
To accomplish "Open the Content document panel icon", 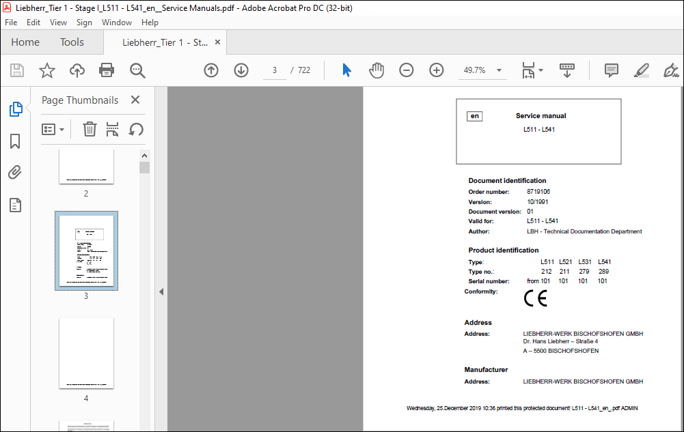I will tap(15, 205).
